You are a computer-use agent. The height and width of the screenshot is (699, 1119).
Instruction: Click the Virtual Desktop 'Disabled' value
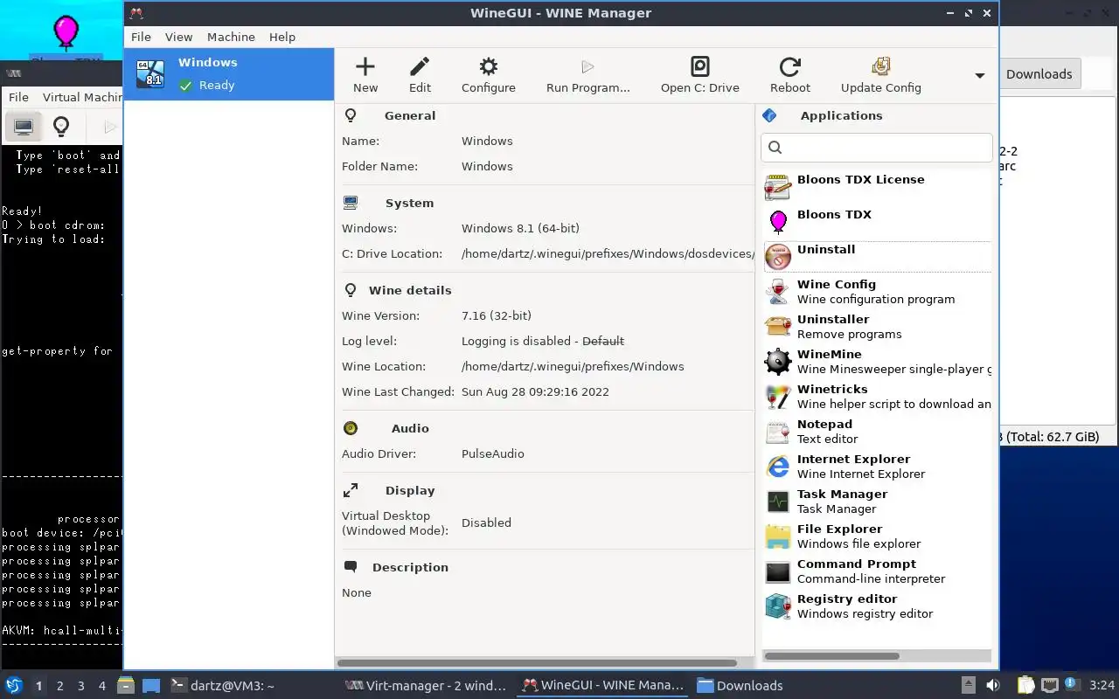coord(486,523)
